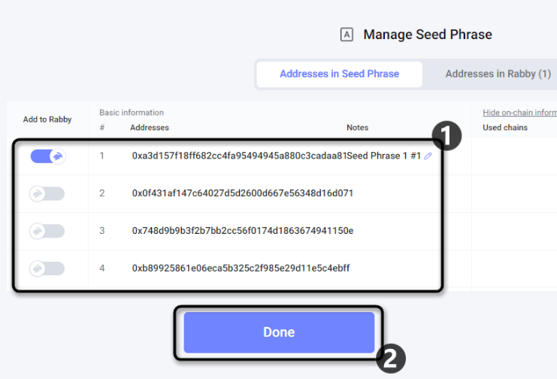557x379 pixels.
Task: Click the Used chains column header
Action: [505, 127]
